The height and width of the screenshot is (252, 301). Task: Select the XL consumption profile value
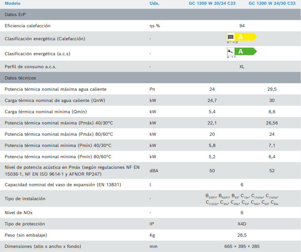click(242, 67)
